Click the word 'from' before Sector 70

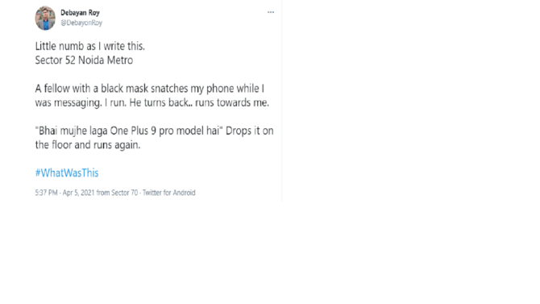pos(103,193)
